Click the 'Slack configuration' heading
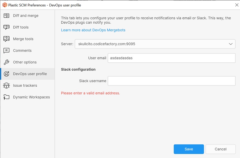Viewport: 240px width, 158px height. pos(78,69)
